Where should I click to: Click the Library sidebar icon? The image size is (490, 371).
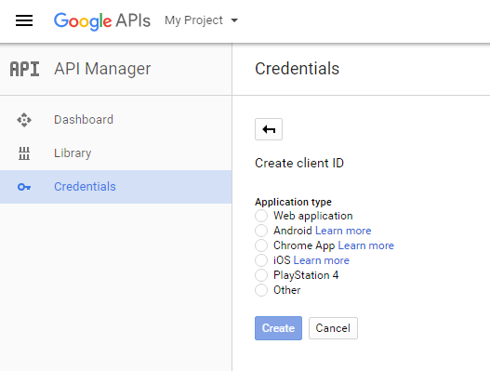pos(24,153)
